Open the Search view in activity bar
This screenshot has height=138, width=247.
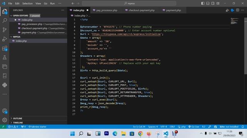(x=5, y=20)
